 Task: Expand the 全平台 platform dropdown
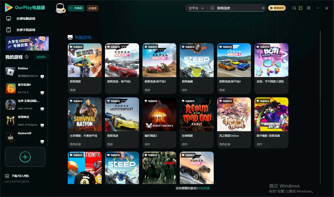tap(196, 8)
